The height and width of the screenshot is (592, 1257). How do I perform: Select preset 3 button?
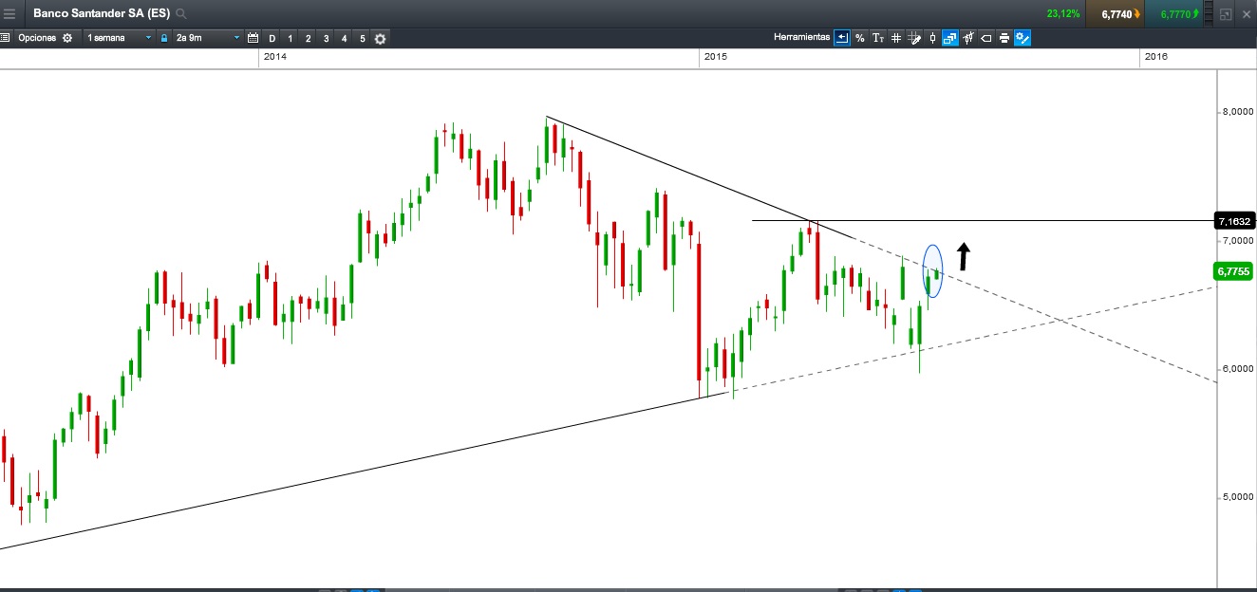coord(327,38)
